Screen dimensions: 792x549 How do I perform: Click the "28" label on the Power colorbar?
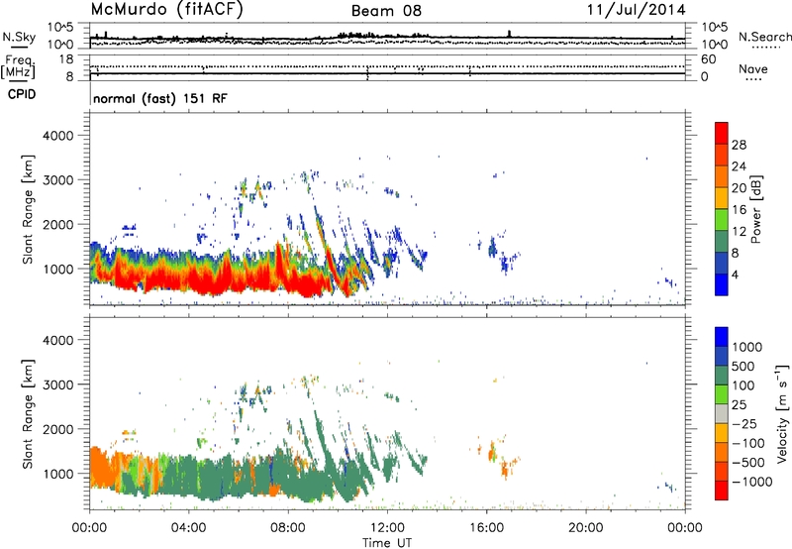739,145
